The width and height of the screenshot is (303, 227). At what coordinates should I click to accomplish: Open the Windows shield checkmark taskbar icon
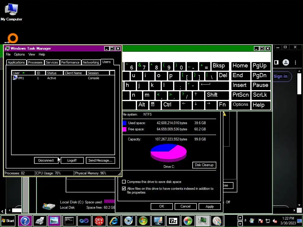(188, 220)
